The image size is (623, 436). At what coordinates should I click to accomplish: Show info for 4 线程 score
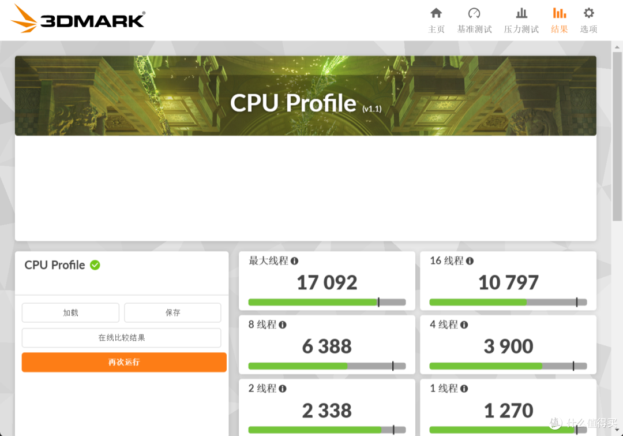[x=464, y=325]
